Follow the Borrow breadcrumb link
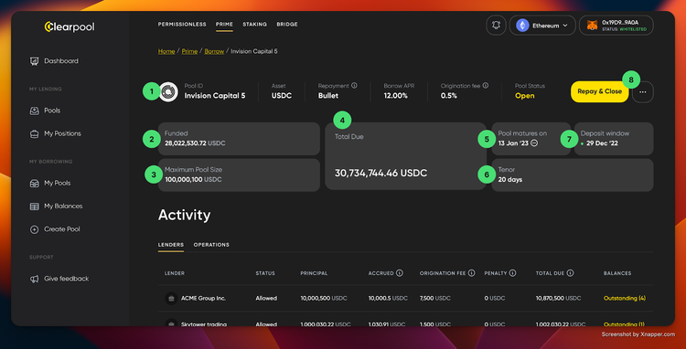The width and height of the screenshot is (686, 349). coord(214,51)
